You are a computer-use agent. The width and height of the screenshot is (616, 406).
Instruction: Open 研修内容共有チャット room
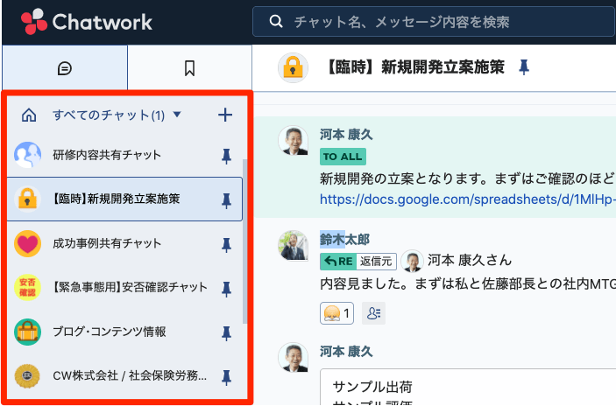[107, 155]
